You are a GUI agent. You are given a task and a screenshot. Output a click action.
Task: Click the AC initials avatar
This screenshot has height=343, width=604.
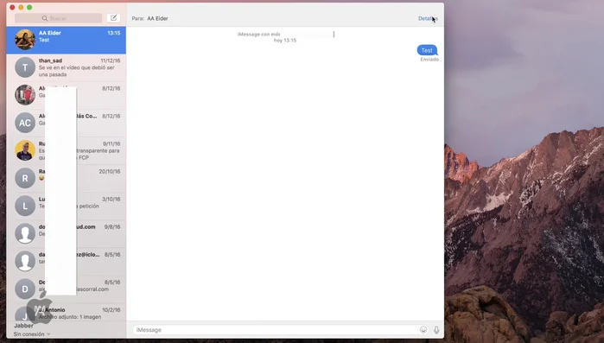click(x=25, y=123)
